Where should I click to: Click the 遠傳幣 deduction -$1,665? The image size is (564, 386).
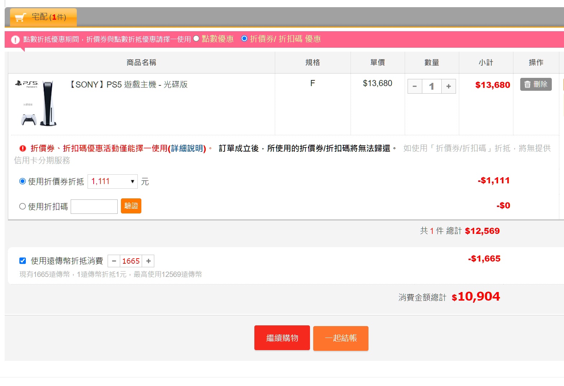[484, 259]
